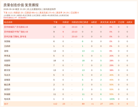The width and height of the screenshot is (138, 107).
Task: Select station 苏州沙漏-万隆站_新专送
Action: [15, 37]
